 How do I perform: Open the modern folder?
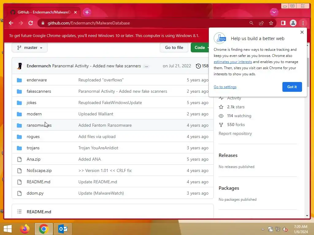pyautogui.click(x=34, y=114)
